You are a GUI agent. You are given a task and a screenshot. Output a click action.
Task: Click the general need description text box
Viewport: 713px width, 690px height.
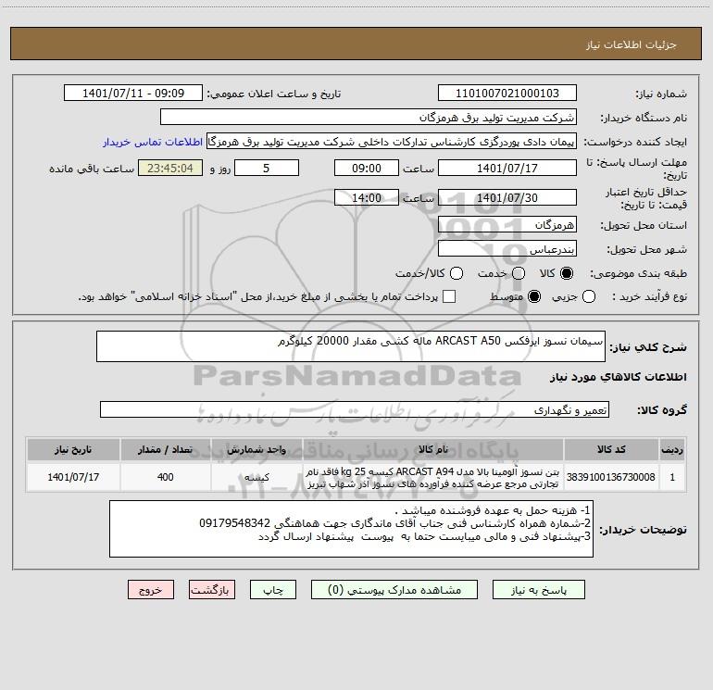[x=351, y=346]
